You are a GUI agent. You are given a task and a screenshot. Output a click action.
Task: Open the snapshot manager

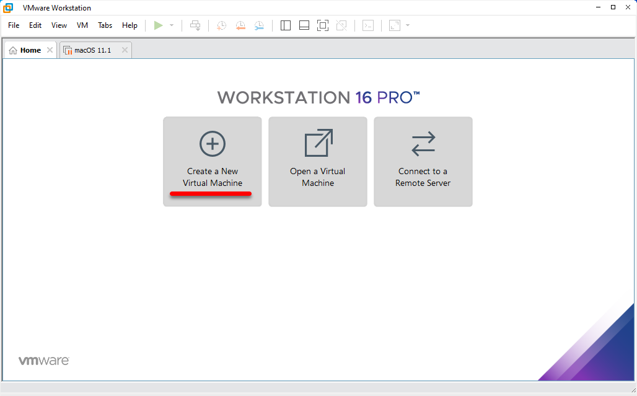[x=259, y=25]
